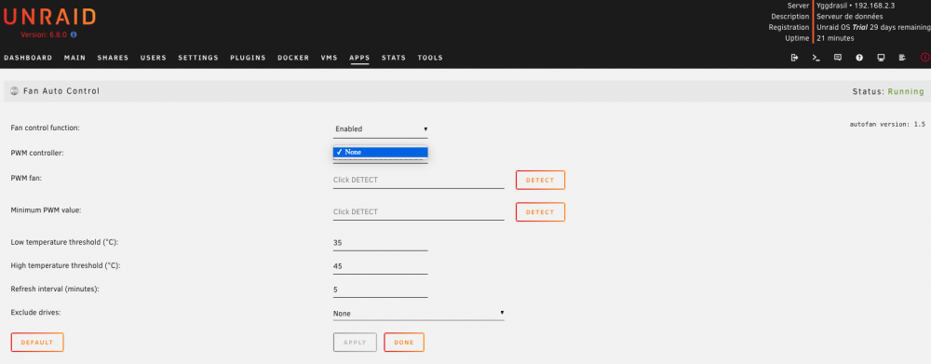Click the DEFAULT button
Screen dimensions: 931x364
37,343
